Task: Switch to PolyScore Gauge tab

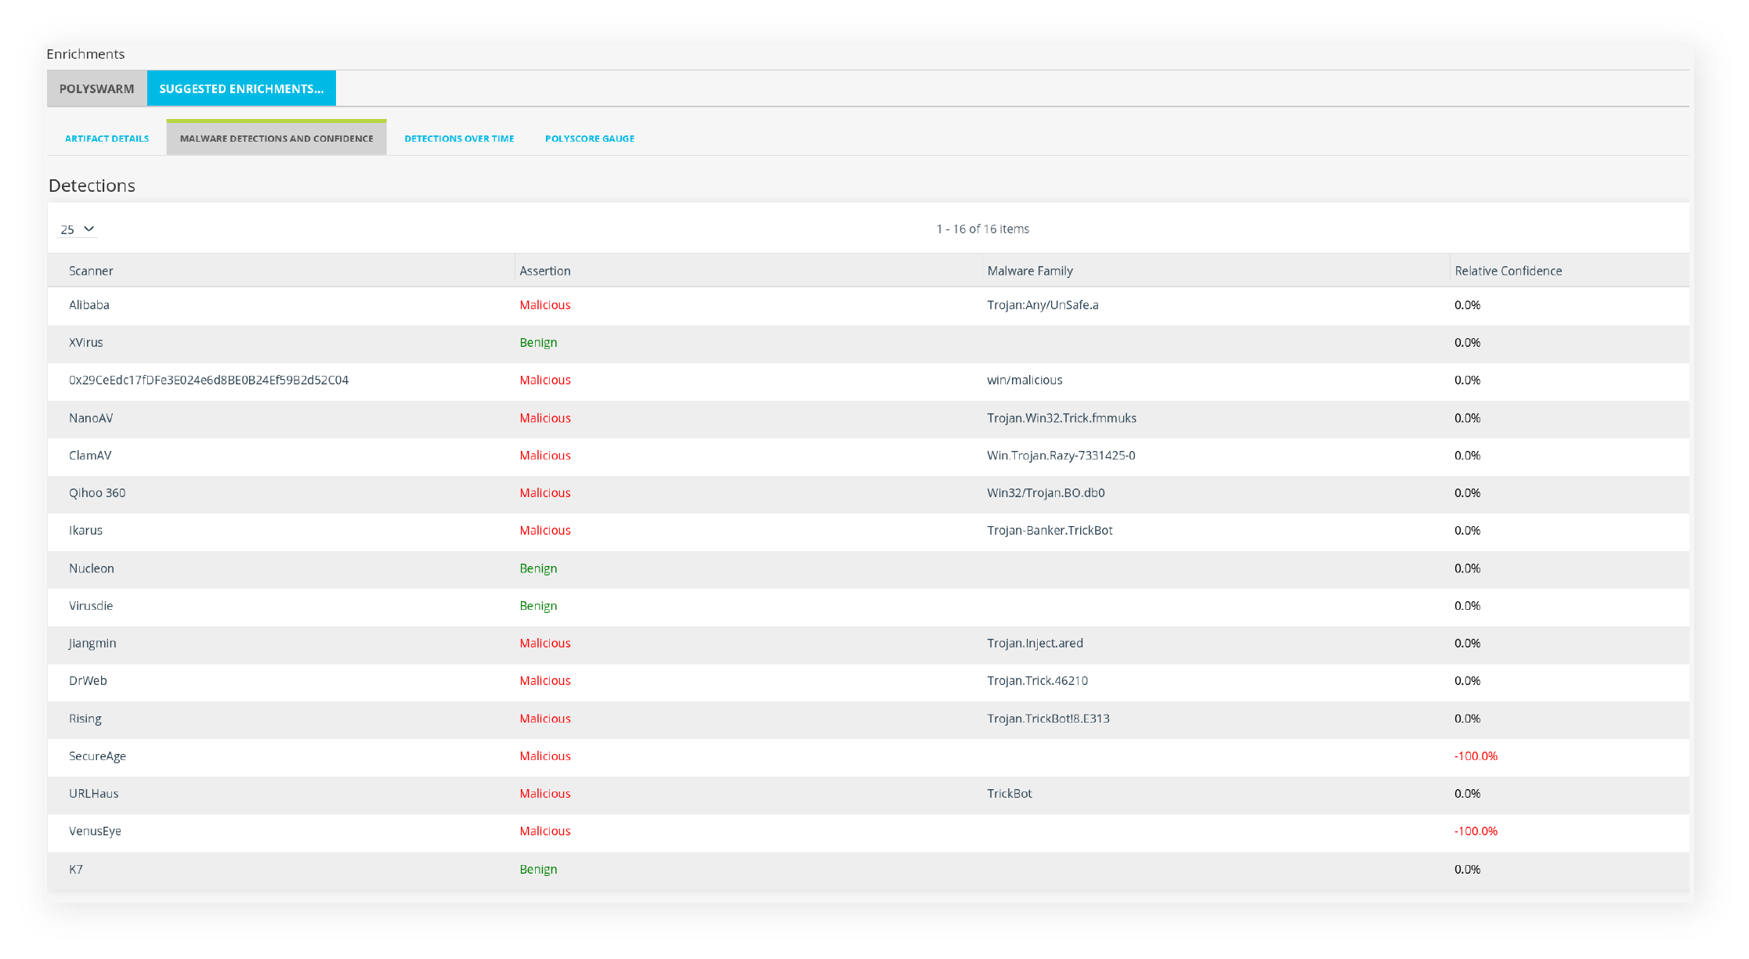Action: (x=590, y=139)
